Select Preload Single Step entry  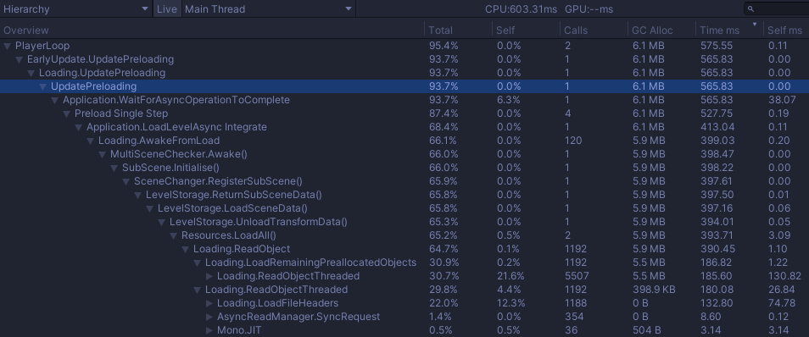tap(121, 113)
